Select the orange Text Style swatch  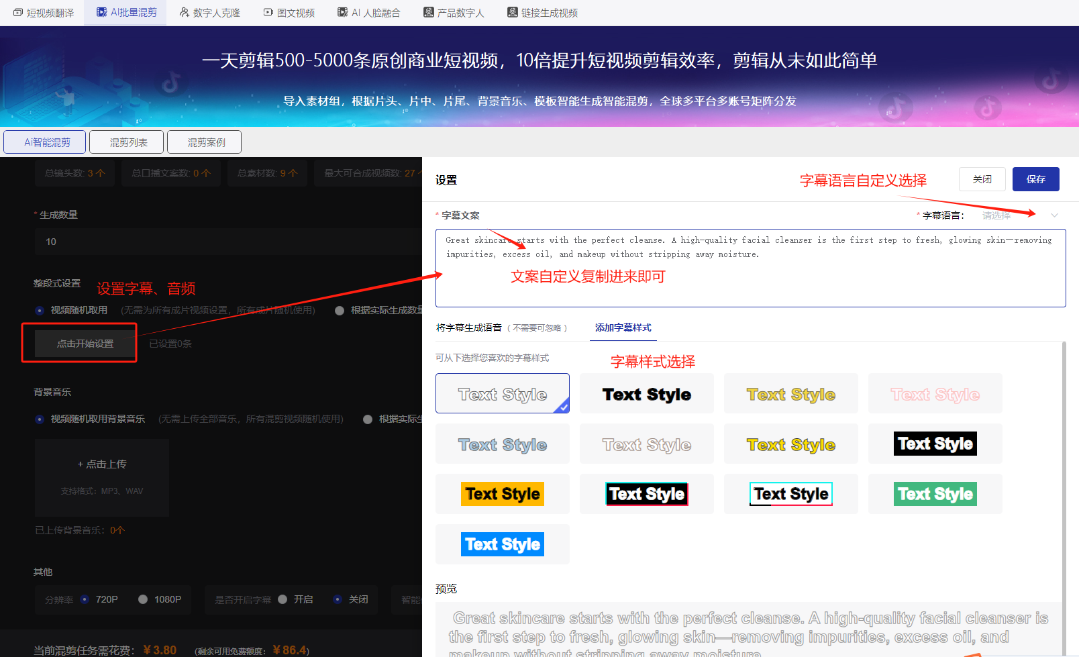502,493
